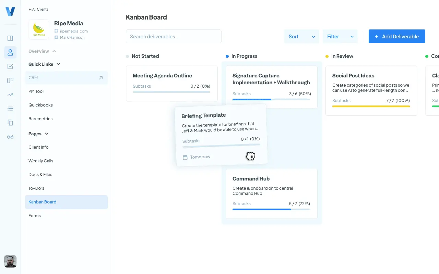Open the Sort dropdown
This screenshot has height=274, width=439.
tap(301, 37)
